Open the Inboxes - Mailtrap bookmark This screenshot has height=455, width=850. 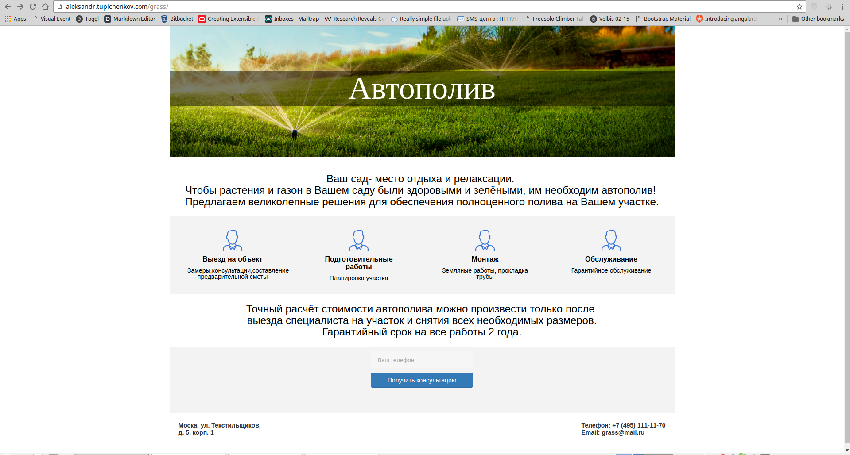coord(292,19)
